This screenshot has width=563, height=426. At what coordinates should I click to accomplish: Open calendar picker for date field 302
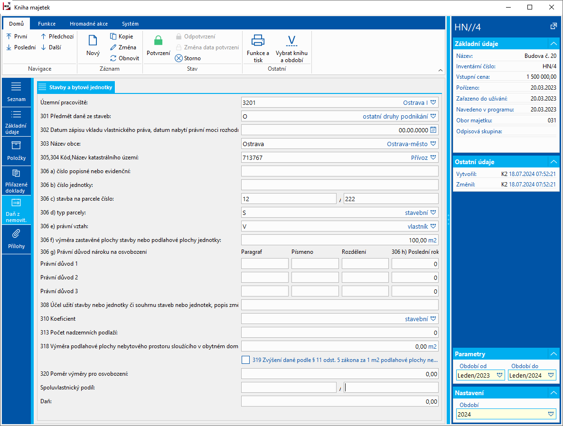[x=433, y=130]
